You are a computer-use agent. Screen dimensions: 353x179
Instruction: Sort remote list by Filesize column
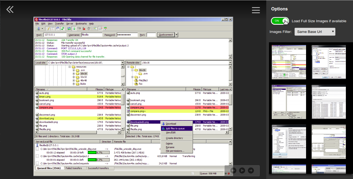pos(194,90)
